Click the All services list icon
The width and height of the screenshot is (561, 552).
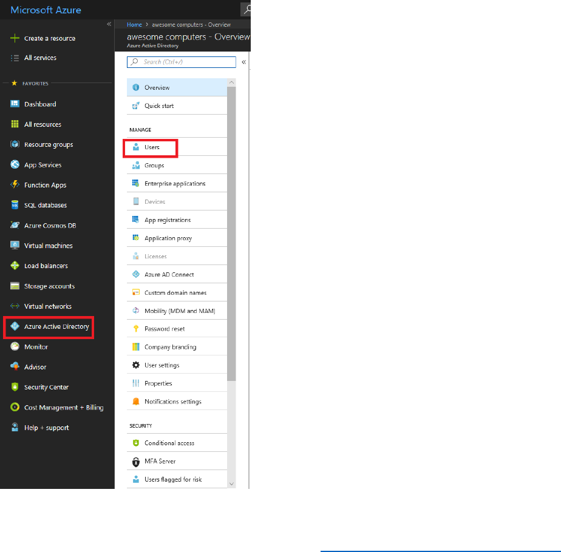point(15,58)
